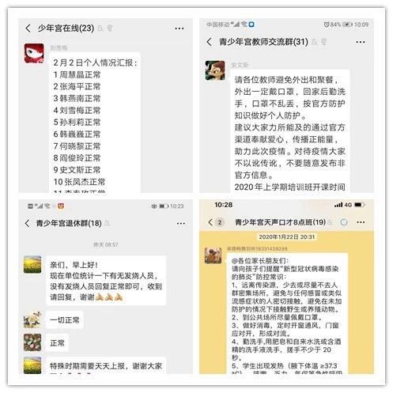This screenshot has height=393, width=393.
Task: Tap the @各位家长朋友们 notice message
Action: (287, 313)
